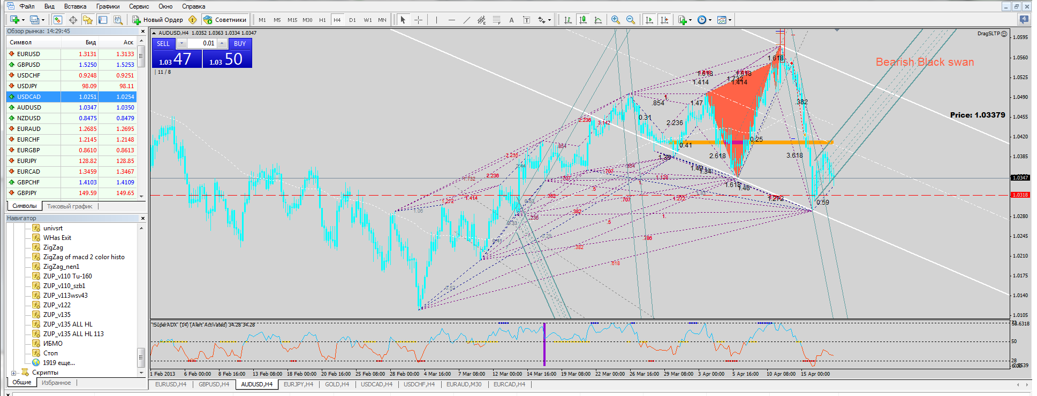Zoom out on the chart
1037x396 pixels.
click(x=631, y=20)
